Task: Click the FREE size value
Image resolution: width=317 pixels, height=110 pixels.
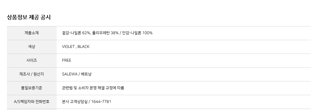Action: tap(67, 61)
